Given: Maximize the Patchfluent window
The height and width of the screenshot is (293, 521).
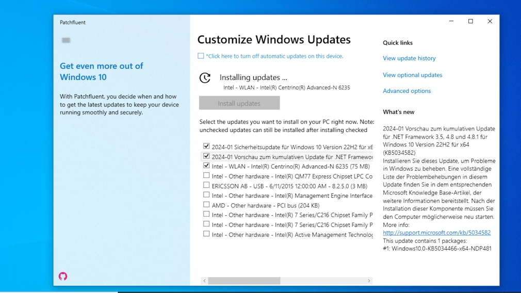Looking at the screenshot, I should coord(470,21).
